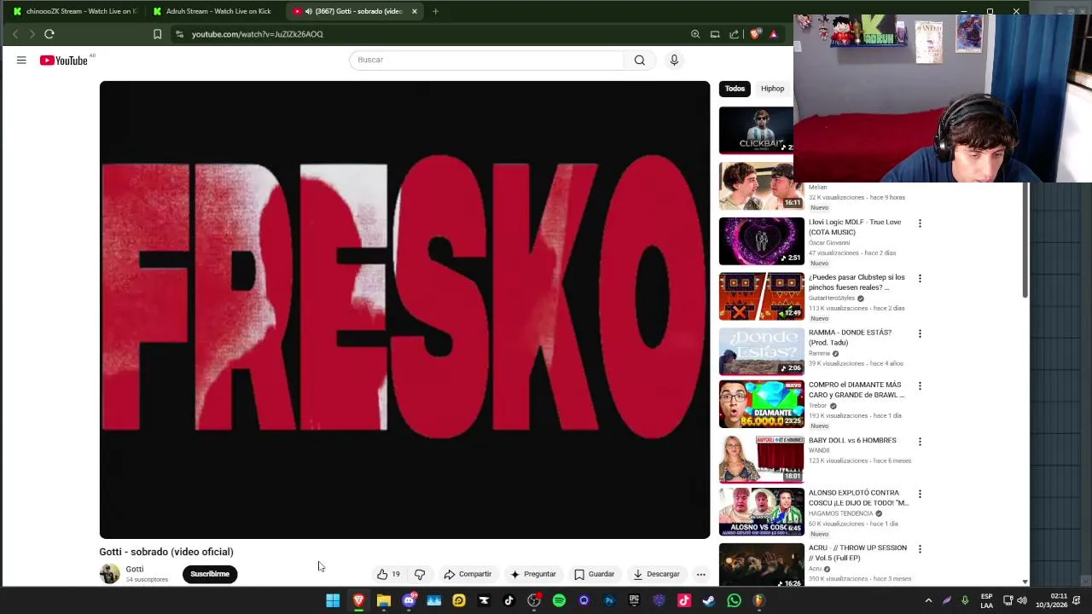Switch to chinoooZK Stream Kick tab
1092x614 pixels.
[x=74, y=11]
